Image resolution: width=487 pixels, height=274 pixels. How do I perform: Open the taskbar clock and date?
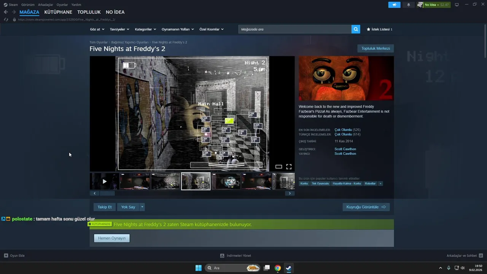tap(476, 268)
